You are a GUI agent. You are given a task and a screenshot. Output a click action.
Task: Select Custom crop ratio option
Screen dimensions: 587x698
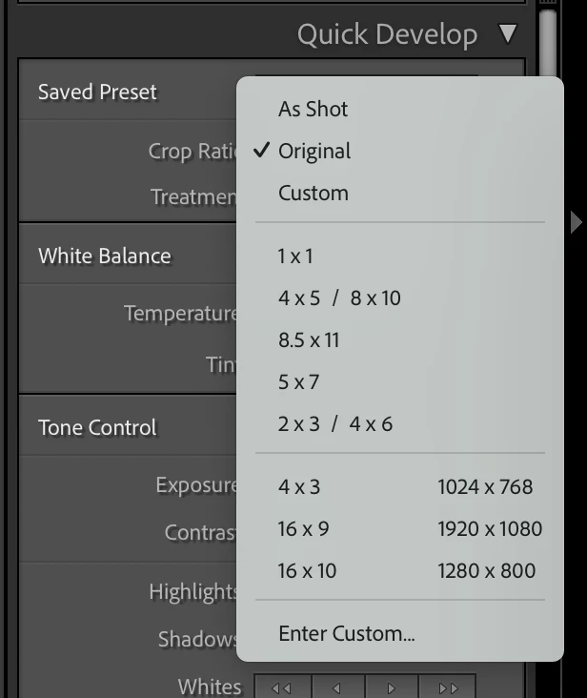(314, 193)
